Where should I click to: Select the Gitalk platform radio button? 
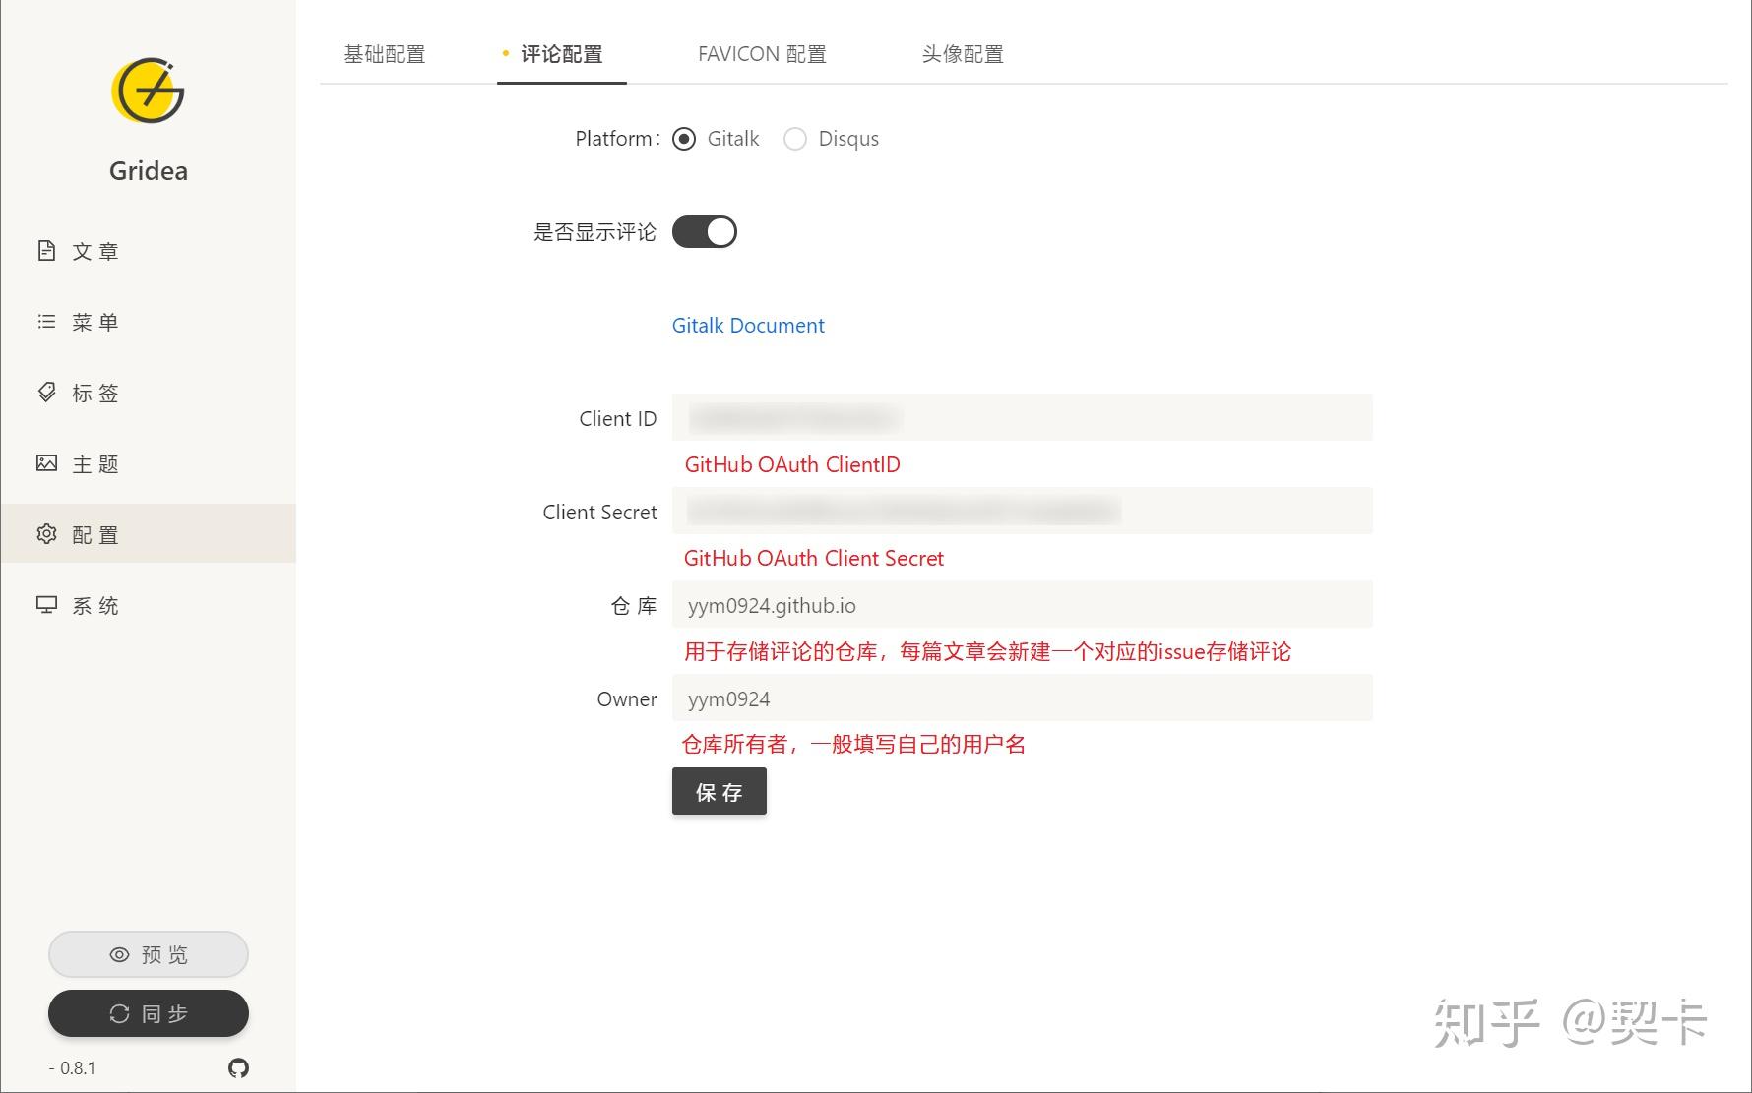684,139
